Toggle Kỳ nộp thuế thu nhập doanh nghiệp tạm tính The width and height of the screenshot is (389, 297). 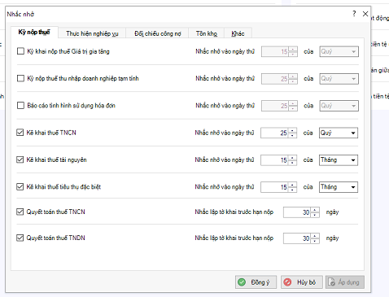click(x=20, y=78)
